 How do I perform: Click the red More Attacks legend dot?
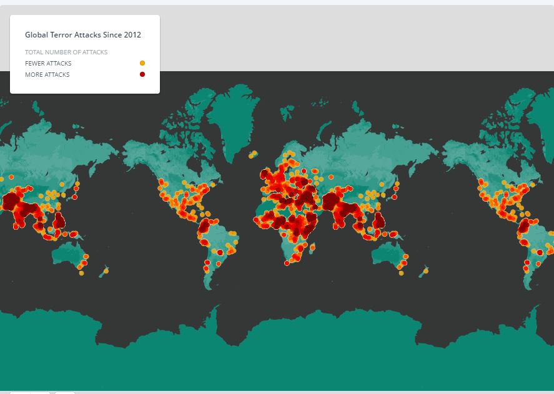(143, 74)
